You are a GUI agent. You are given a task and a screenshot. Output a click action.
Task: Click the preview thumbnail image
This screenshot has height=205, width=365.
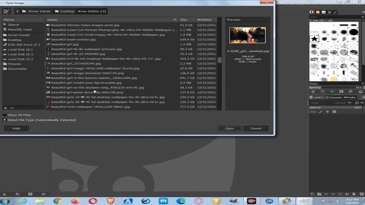point(248,35)
